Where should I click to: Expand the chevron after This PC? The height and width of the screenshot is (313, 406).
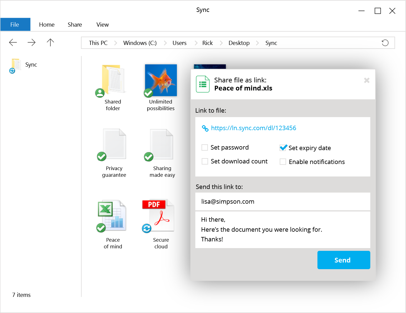coord(116,43)
